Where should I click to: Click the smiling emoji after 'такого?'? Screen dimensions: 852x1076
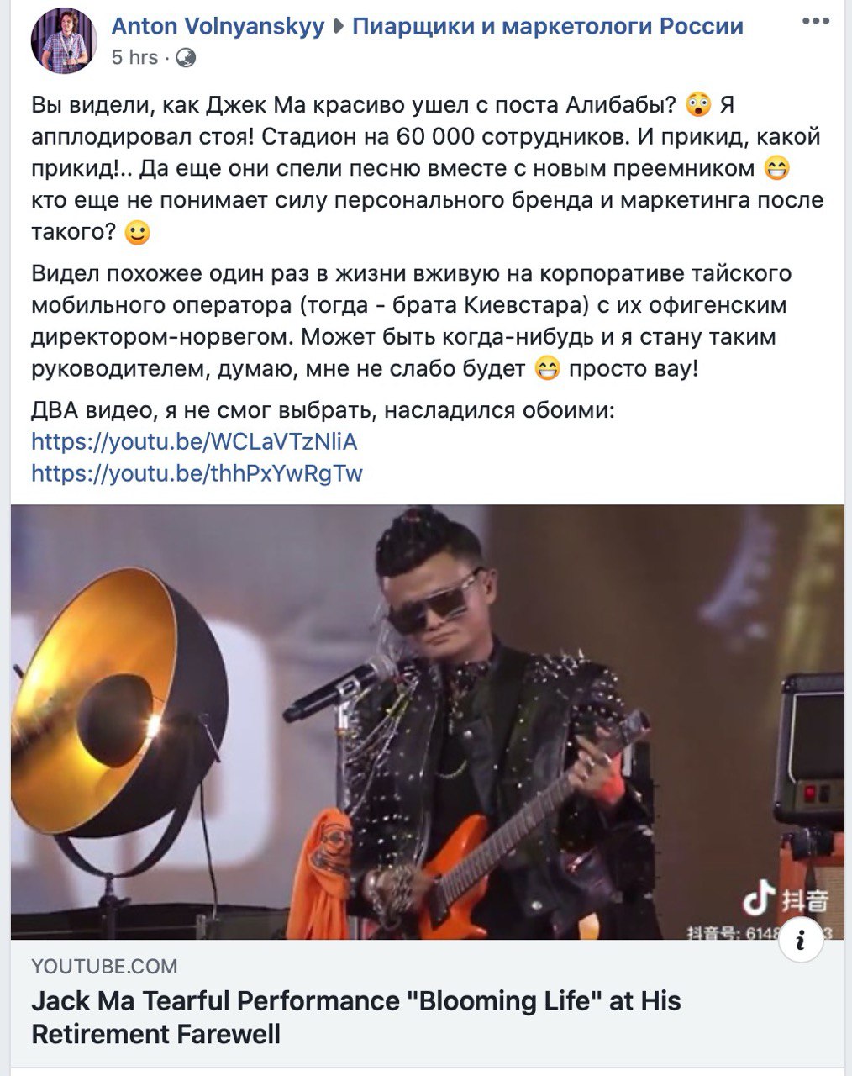tap(137, 233)
